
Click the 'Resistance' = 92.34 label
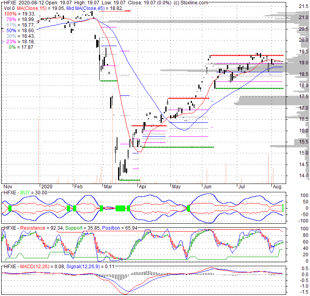(33, 228)
